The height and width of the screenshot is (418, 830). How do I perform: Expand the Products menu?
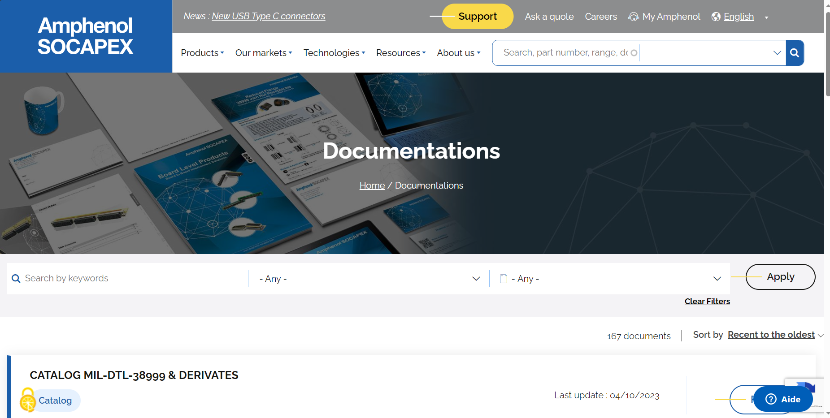tap(202, 53)
